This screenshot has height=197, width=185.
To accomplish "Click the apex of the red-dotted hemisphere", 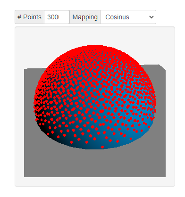I will click(95, 47).
